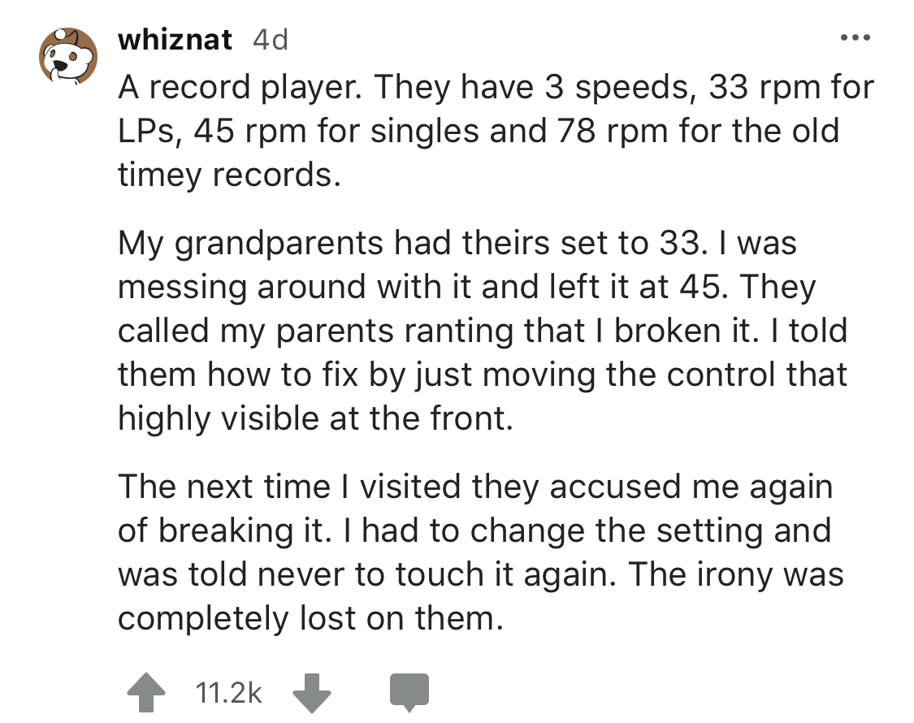Tap the 4d comment timestamp
914x723 pixels.
pyautogui.click(x=271, y=40)
